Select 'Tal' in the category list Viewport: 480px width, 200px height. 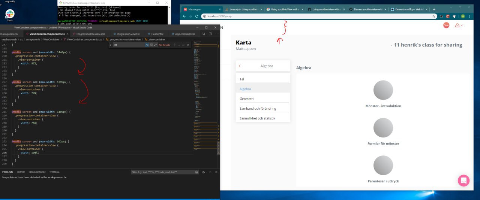click(x=263, y=79)
